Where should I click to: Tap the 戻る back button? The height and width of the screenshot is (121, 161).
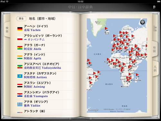[21, 19]
